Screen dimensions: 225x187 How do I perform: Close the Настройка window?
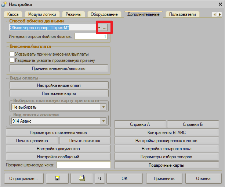[219, 4]
